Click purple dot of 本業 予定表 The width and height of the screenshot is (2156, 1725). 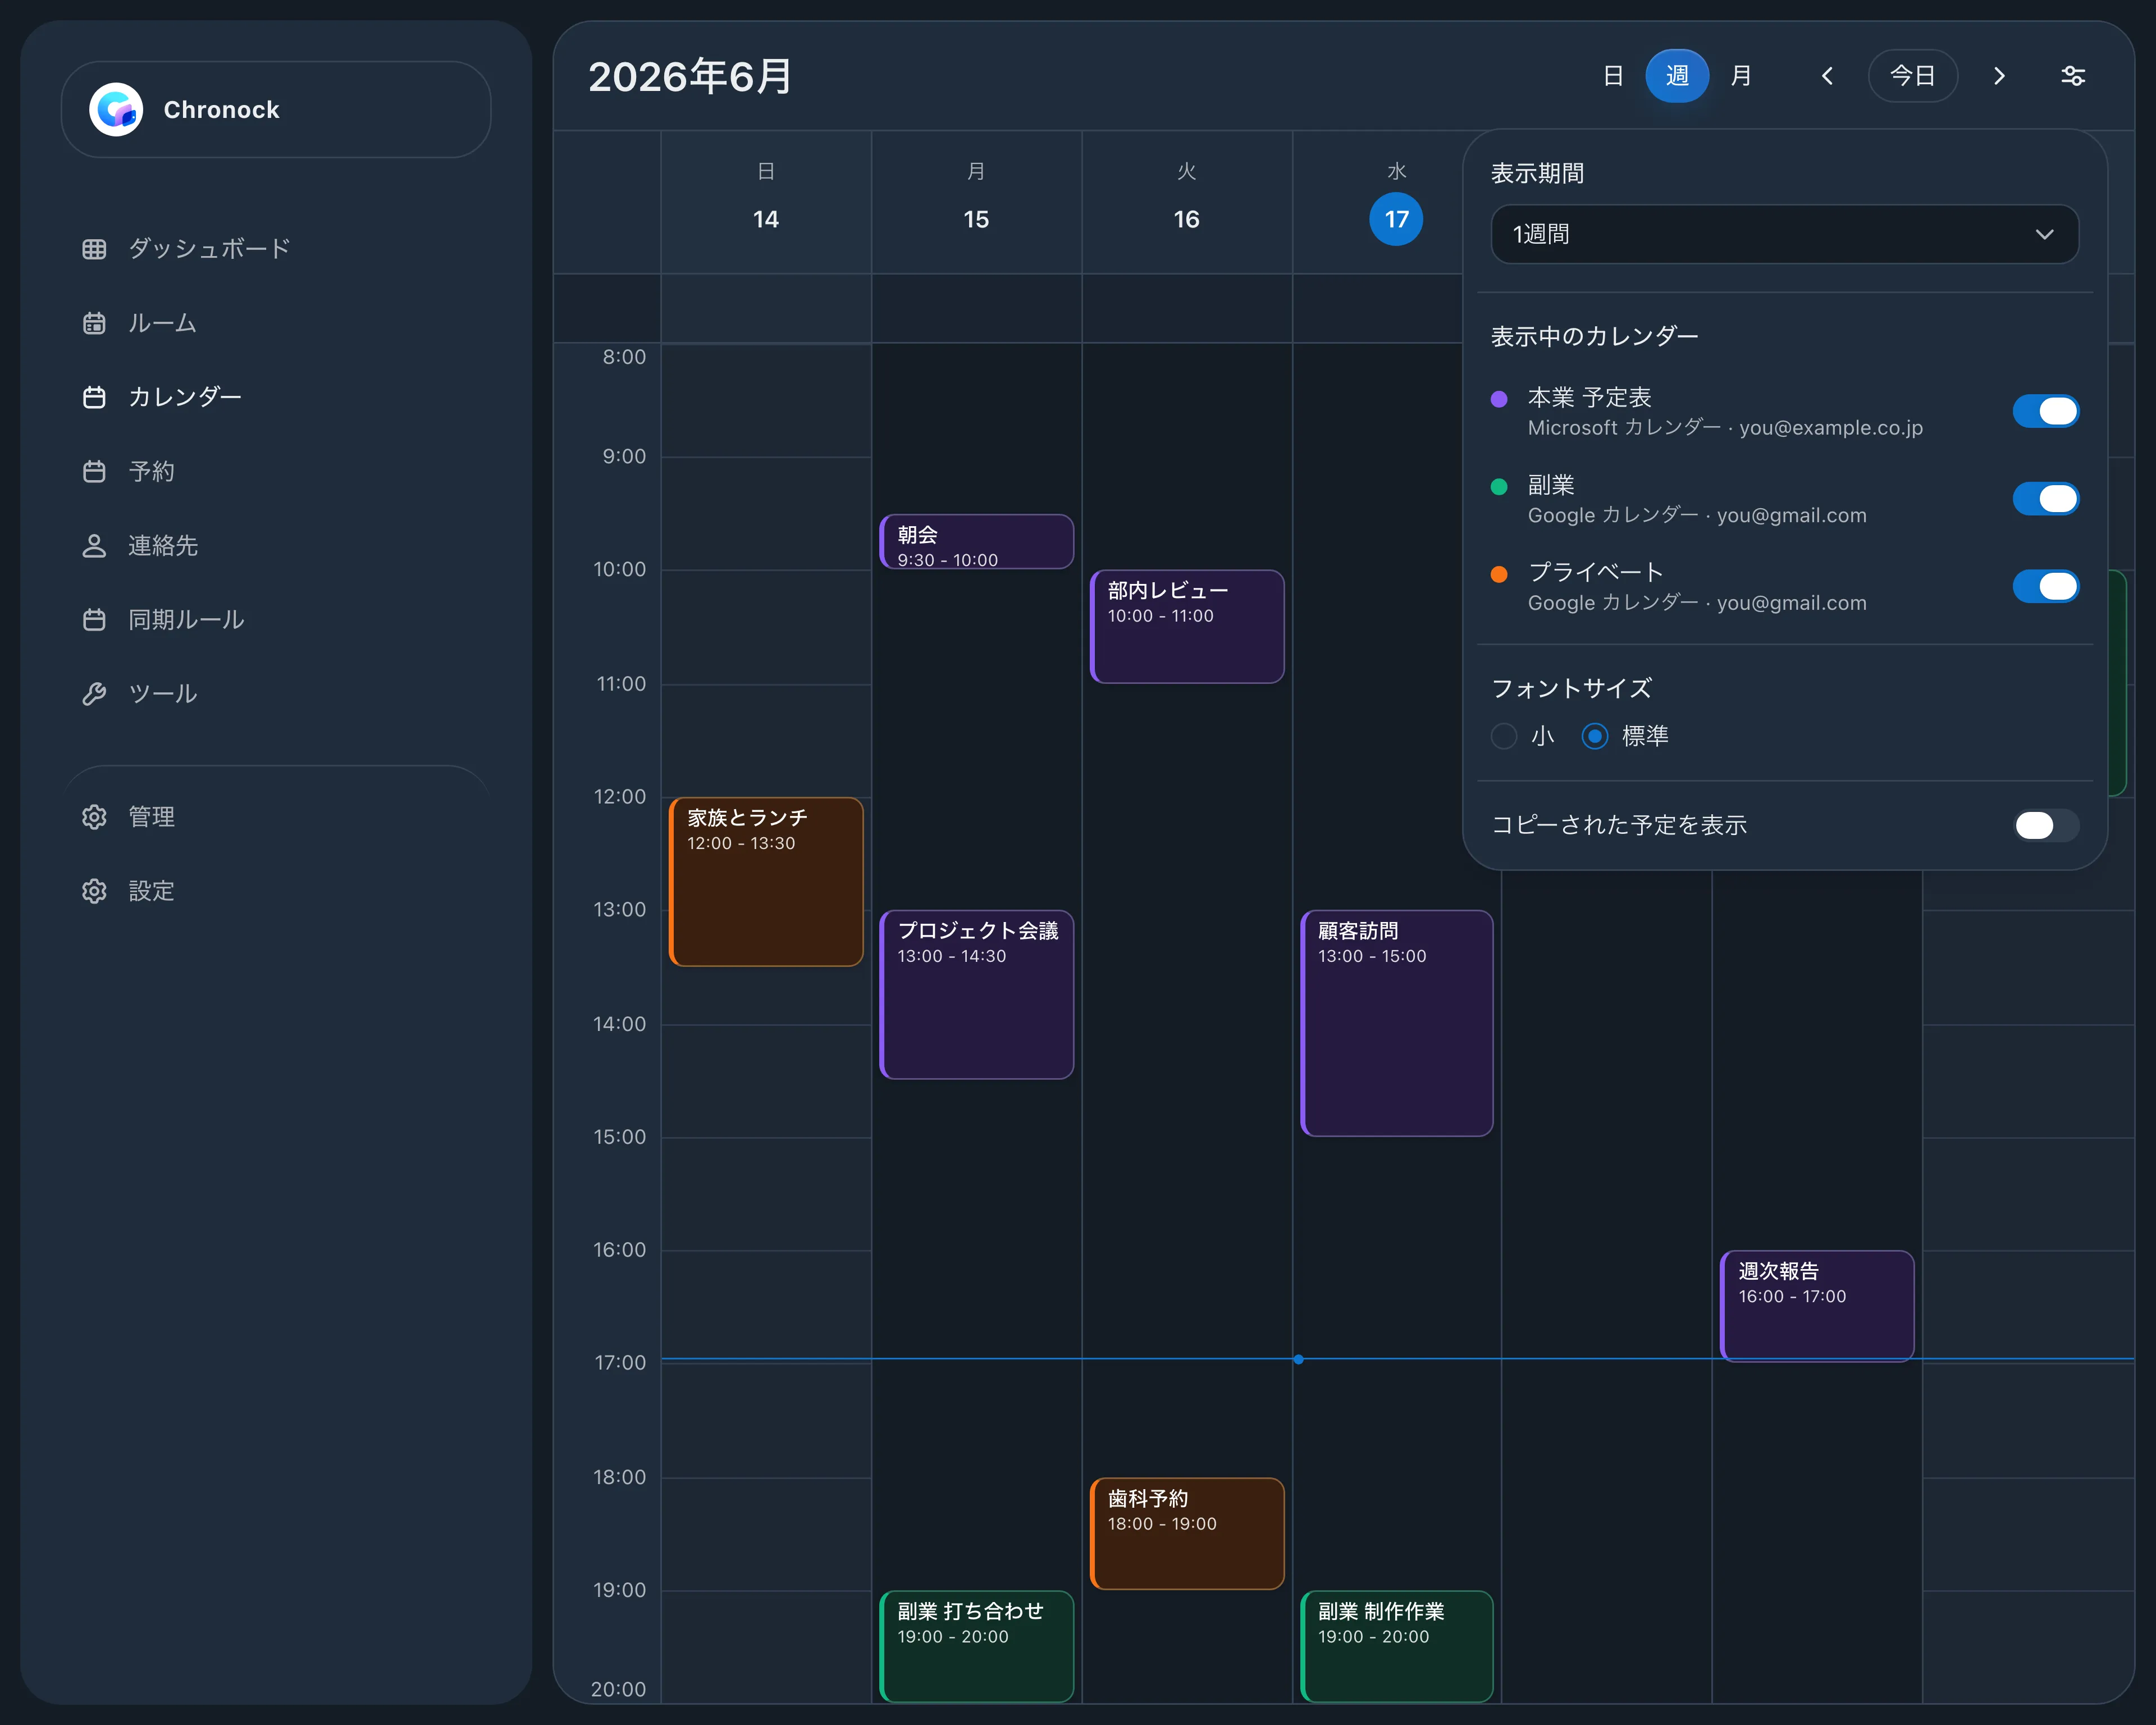tap(1499, 399)
